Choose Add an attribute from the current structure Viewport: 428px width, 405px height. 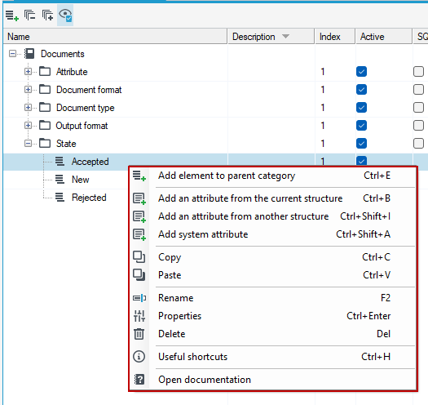(273, 198)
